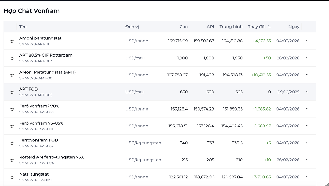Expand the Natri tungstat row chevron
Image resolution: width=329 pixels, height=186 pixels.
307,177
